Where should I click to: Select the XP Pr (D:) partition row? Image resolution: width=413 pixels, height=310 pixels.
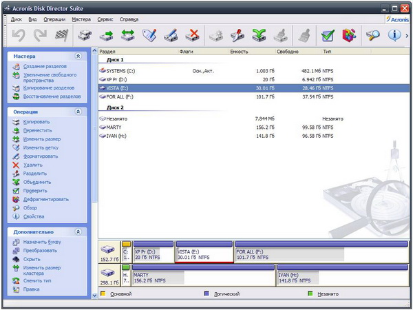[x=254, y=80]
